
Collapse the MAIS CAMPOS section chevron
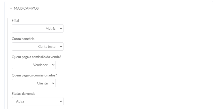pos(11,8)
